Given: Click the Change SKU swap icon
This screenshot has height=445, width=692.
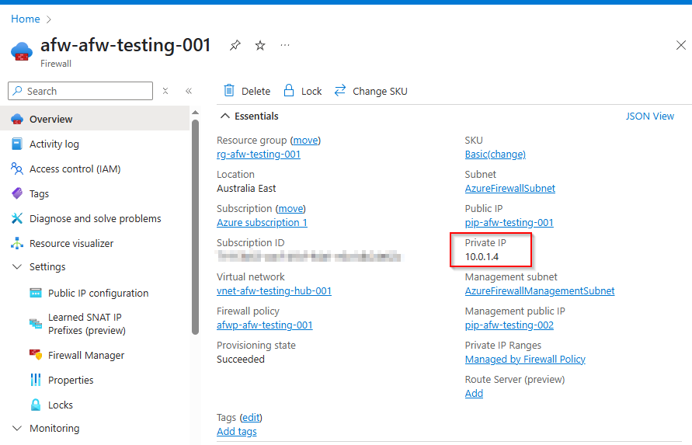Looking at the screenshot, I should [340, 91].
